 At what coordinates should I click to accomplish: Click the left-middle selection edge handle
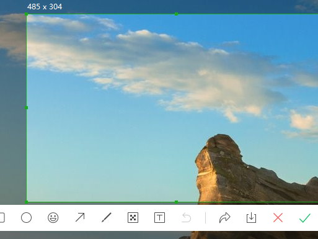27,108
